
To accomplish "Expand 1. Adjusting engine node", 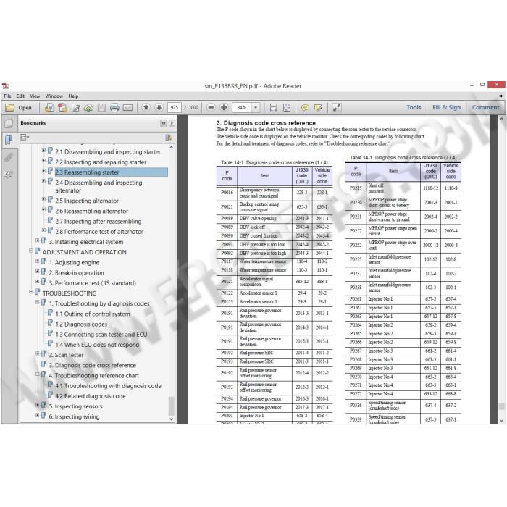I will [37, 261].
